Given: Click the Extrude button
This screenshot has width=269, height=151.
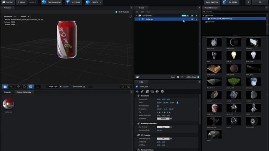Looking at the screenshot, I should (74, 2).
